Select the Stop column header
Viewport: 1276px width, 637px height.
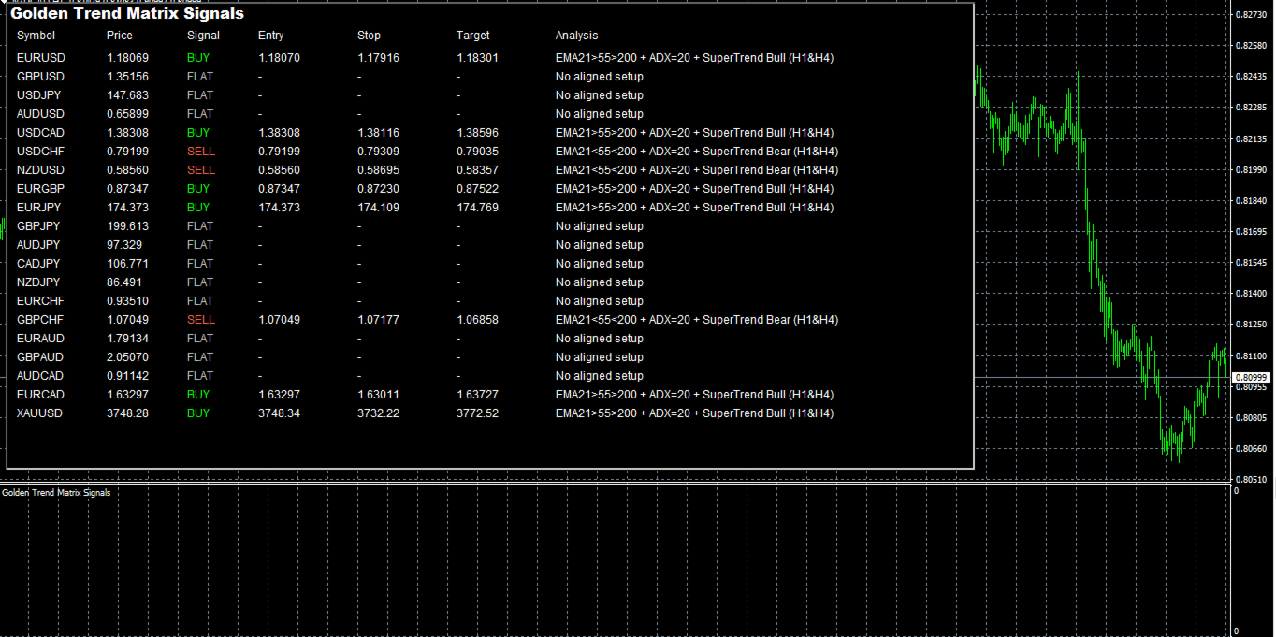[x=369, y=36]
